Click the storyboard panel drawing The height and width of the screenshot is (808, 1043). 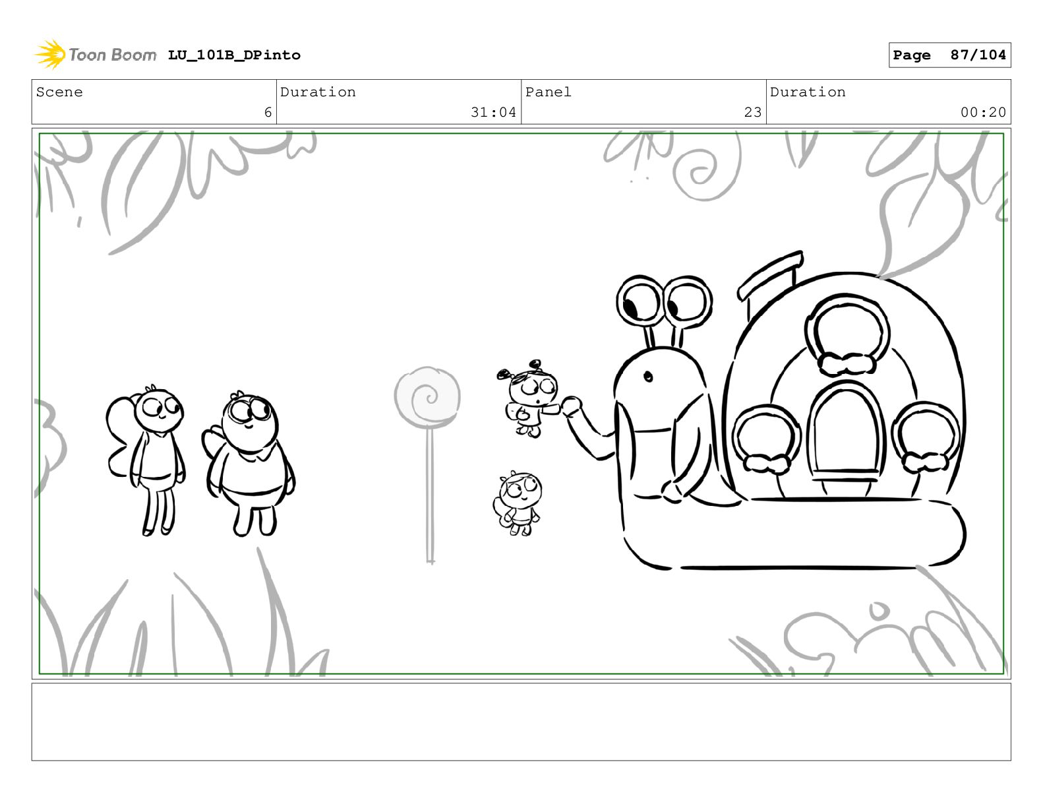(x=521, y=404)
